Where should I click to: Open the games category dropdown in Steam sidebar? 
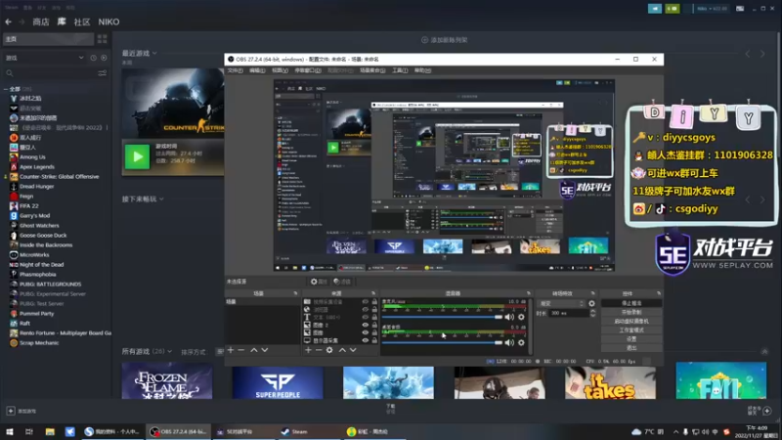(x=44, y=58)
